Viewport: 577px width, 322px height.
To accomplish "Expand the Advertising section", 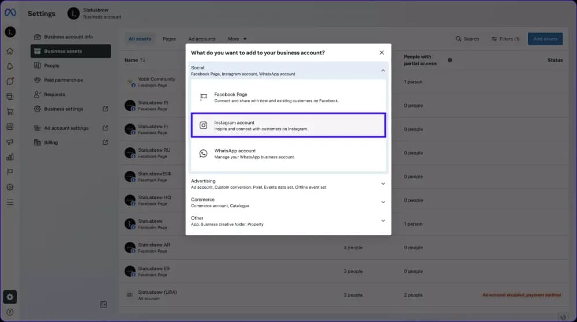I will pyautogui.click(x=383, y=184).
